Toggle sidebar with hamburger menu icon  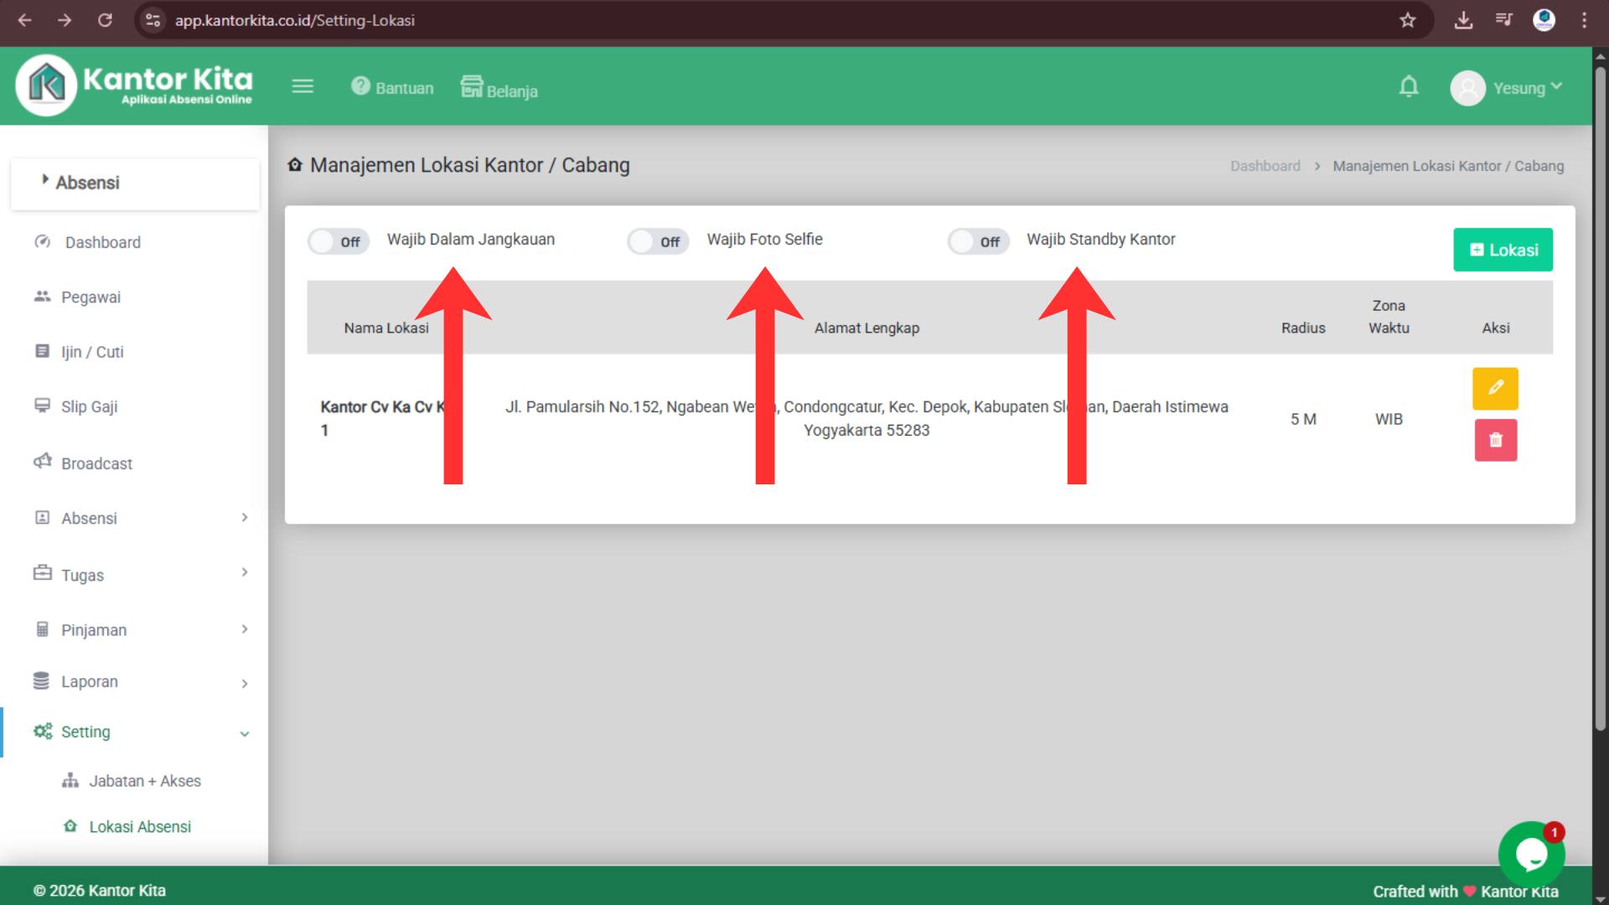tap(303, 86)
